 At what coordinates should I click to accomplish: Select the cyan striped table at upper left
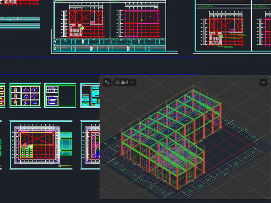tap(20, 23)
